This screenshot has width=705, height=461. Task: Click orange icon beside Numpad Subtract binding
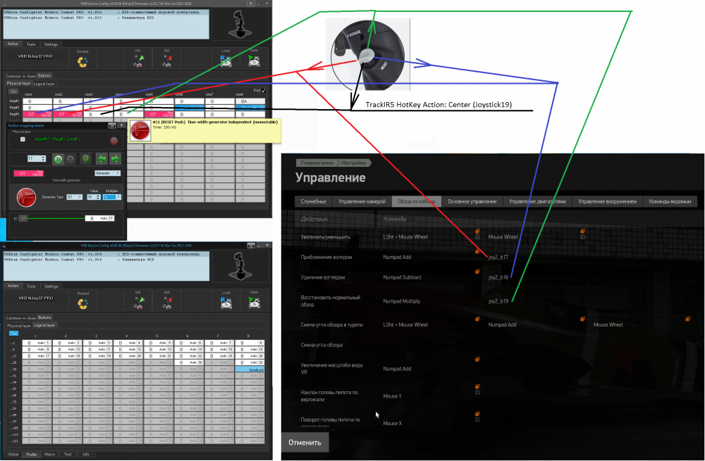tap(477, 272)
